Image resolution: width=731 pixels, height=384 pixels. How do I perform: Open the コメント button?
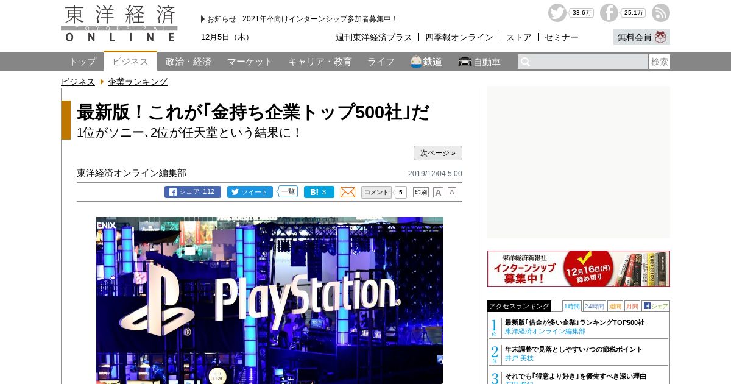tap(376, 192)
